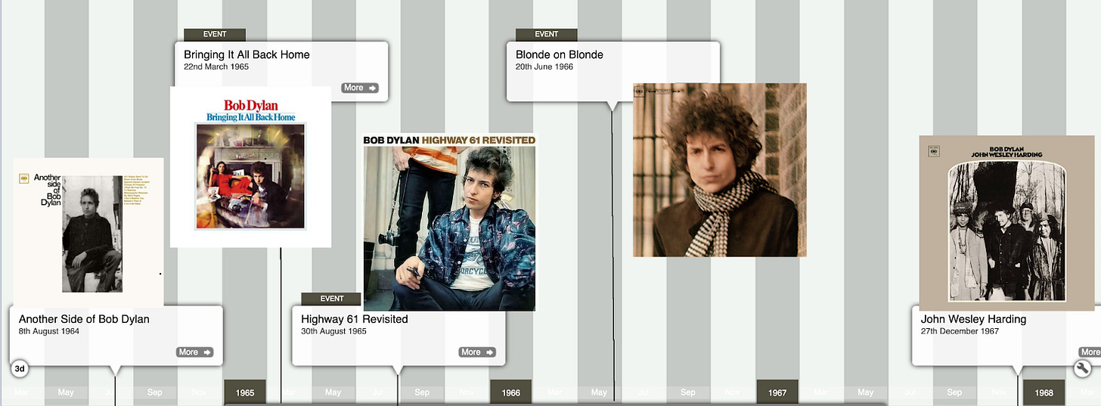Jump to 1966 on the timeline

tap(511, 392)
